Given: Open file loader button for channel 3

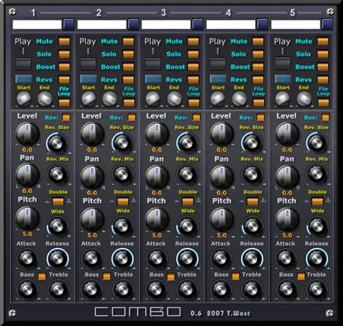Looking at the screenshot, I should 198,24.
